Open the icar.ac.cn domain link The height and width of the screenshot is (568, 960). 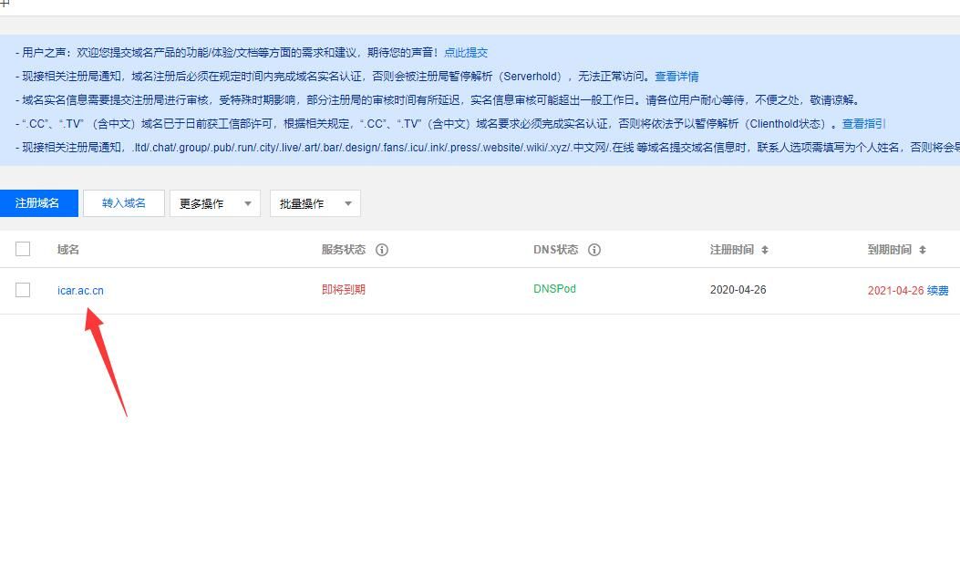tap(80, 291)
